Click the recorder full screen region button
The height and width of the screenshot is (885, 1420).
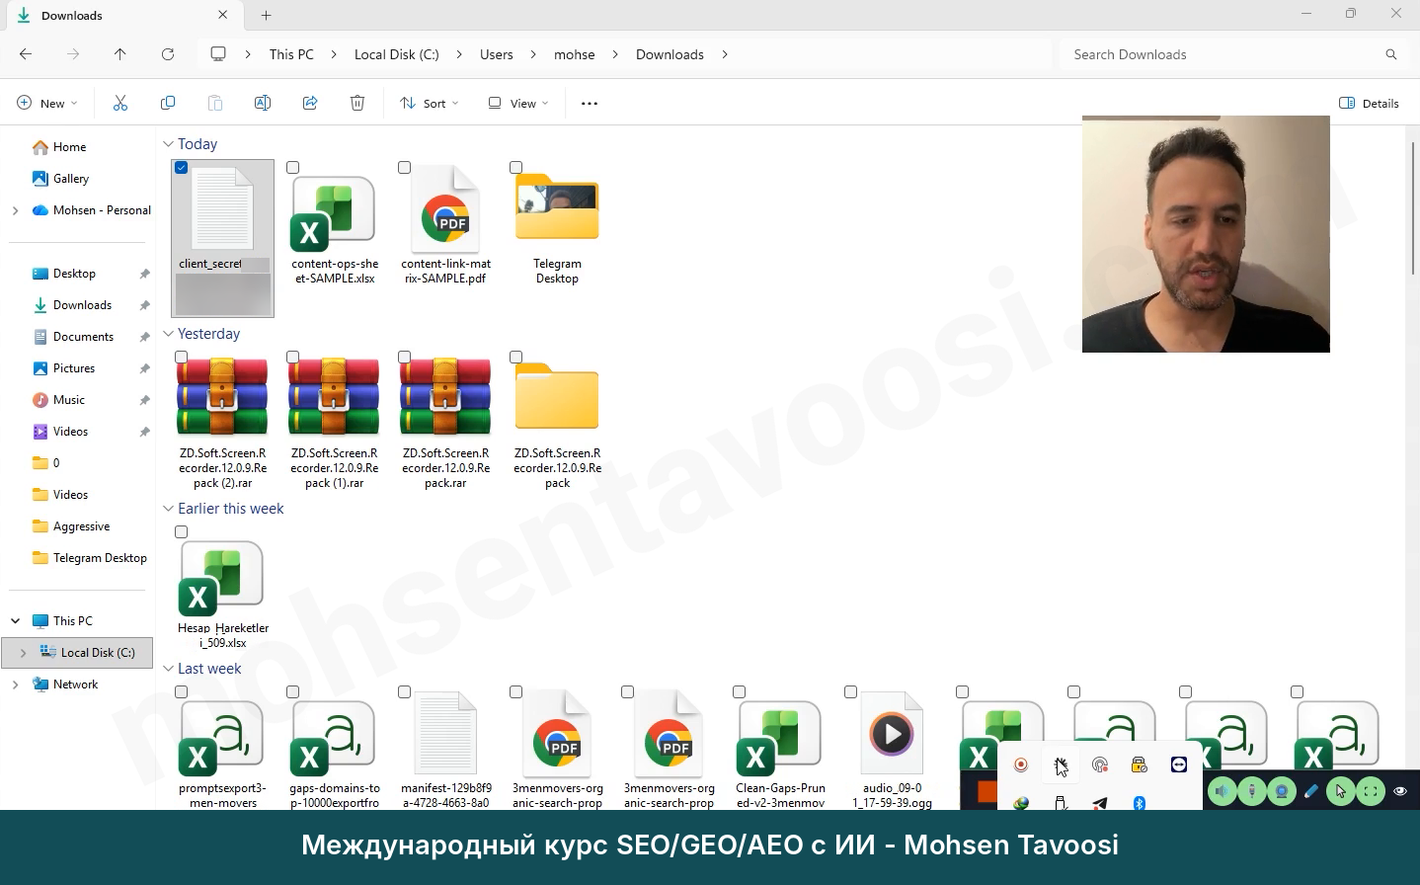(x=1371, y=791)
